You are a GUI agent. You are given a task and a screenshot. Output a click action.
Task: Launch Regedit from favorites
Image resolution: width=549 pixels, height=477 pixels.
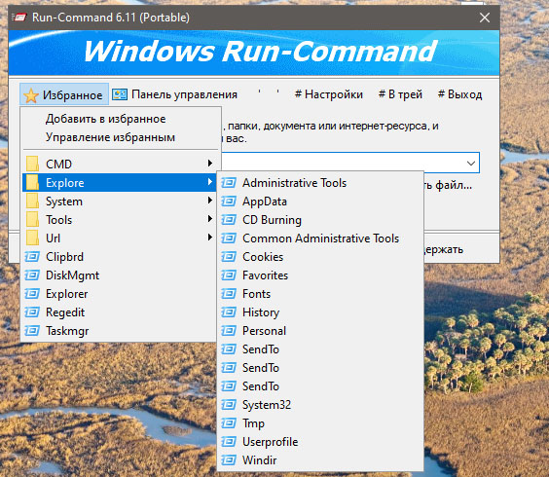(x=119, y=312)
